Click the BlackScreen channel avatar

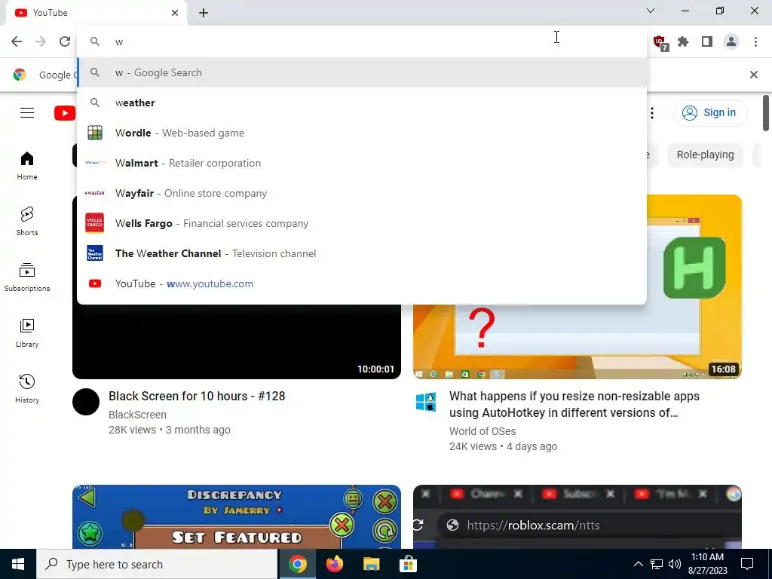(86, 402)
